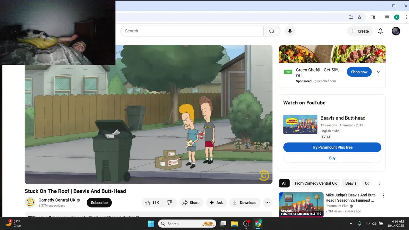Viewport: 409px width, 230px height.
Task: Open Google Lens search icon in toolbar
Action: pyautogui.click(x=373, y=17)
